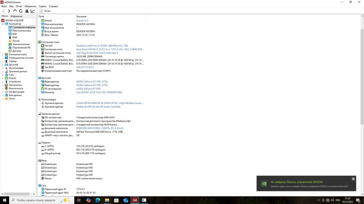
Task: Open the Вид menu
Action: [x=11, y=6]
